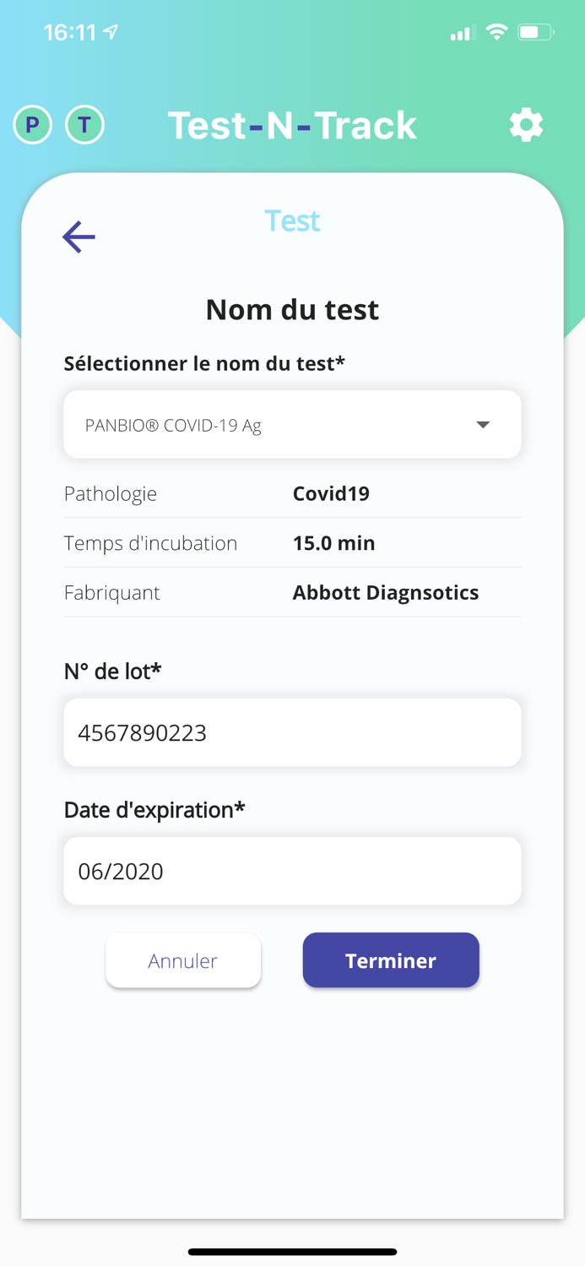Tap the back arrow to return
The width and height of the screenshot is (585, 1267).
pyautogui.click(x=78, y=237)
